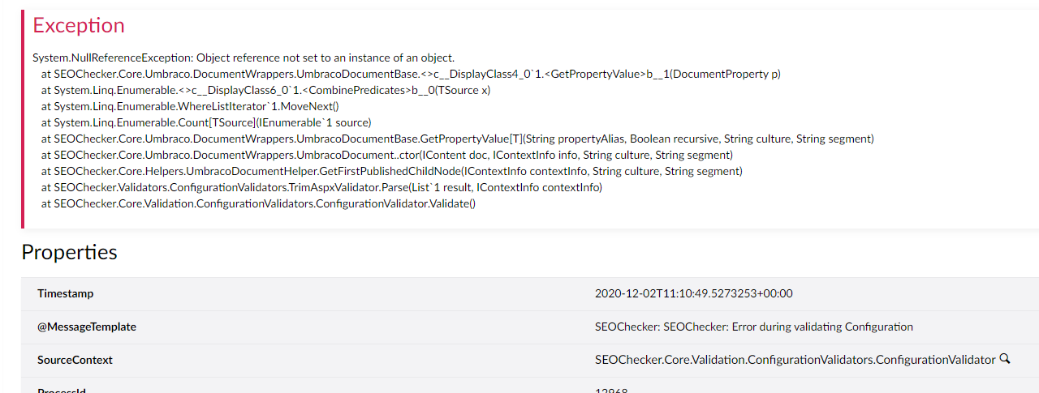This screenshot has width=1039, height=393.
Task: Click the UmbracoDocument..ctor stack trace line
Action: (x=387, y=155)
